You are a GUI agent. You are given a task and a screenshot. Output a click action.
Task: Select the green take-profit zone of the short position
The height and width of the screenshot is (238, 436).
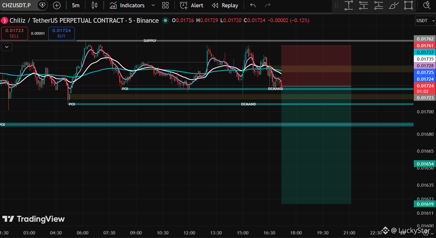pyautogui.click(x=316, y=145)
